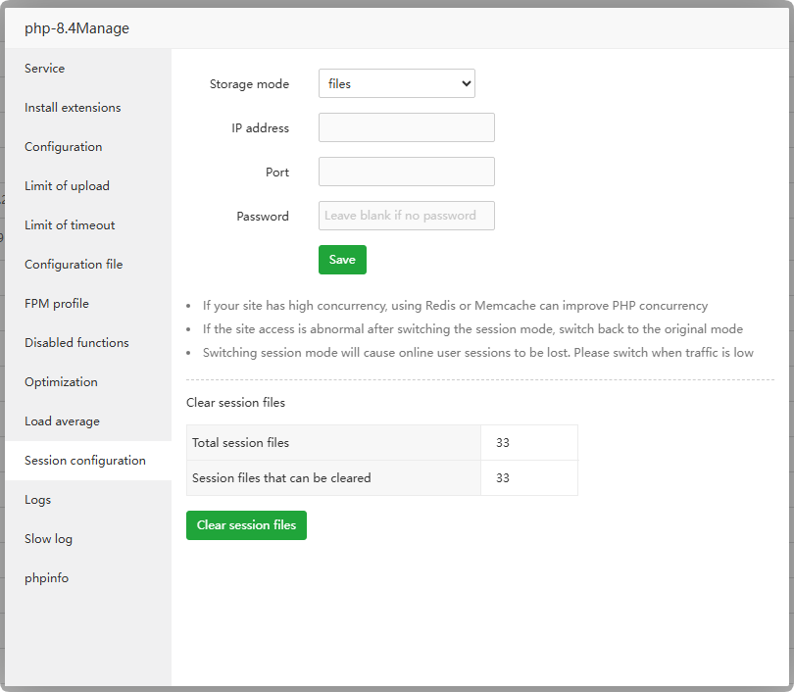The image size is (794, 692).
Task: Open the phpinfo tab
Action: click(47, 578)
